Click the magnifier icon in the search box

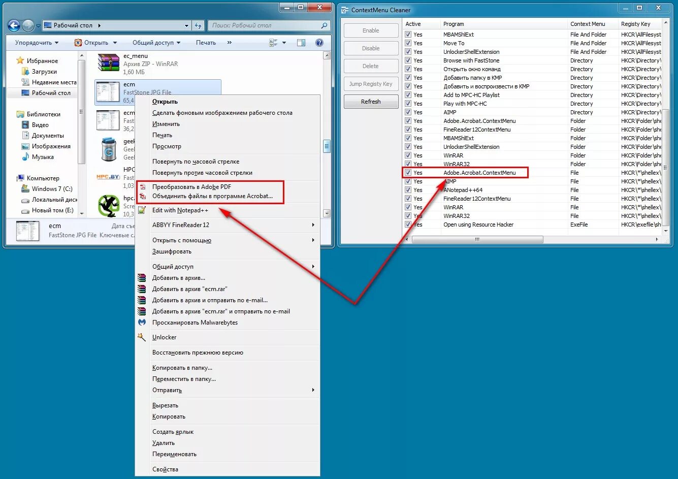pyautogui.click(x=324, y=25)
